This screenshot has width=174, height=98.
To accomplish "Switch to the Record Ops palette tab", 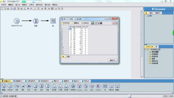I will point(30,81).
